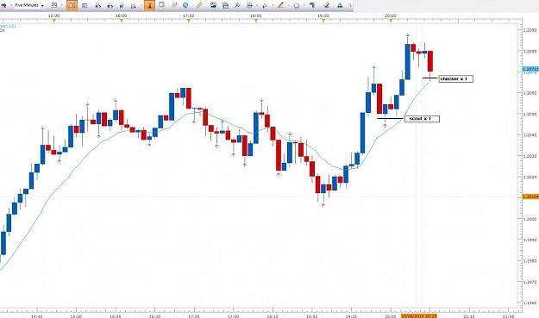Click the 17:05 bottom time axis label
The image size is (539, 318).
click(194, 316)
